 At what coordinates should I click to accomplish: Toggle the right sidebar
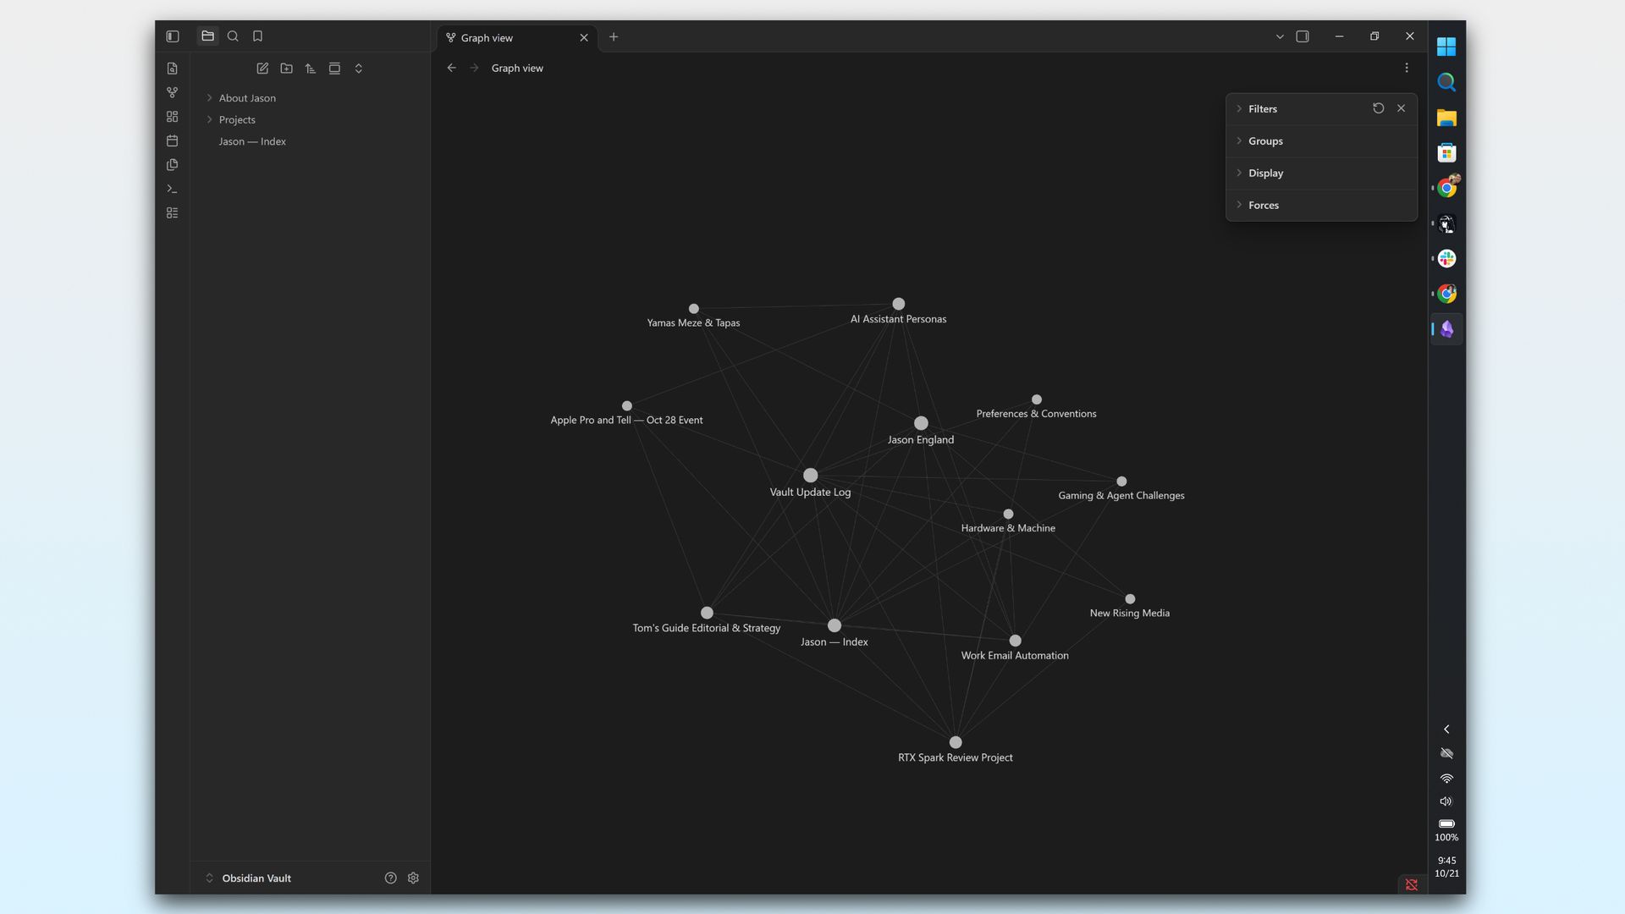(x=1303, y=36)
